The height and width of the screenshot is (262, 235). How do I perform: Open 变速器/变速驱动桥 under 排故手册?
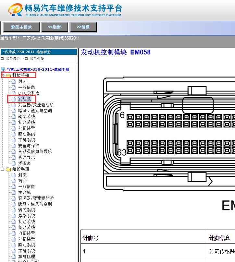(36, 105)
